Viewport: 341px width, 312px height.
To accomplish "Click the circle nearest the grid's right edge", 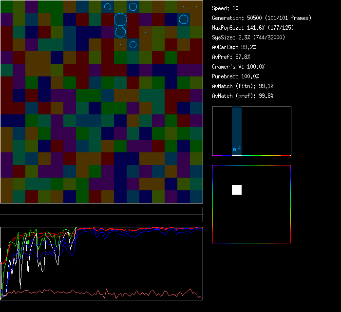I will [184, 19].
